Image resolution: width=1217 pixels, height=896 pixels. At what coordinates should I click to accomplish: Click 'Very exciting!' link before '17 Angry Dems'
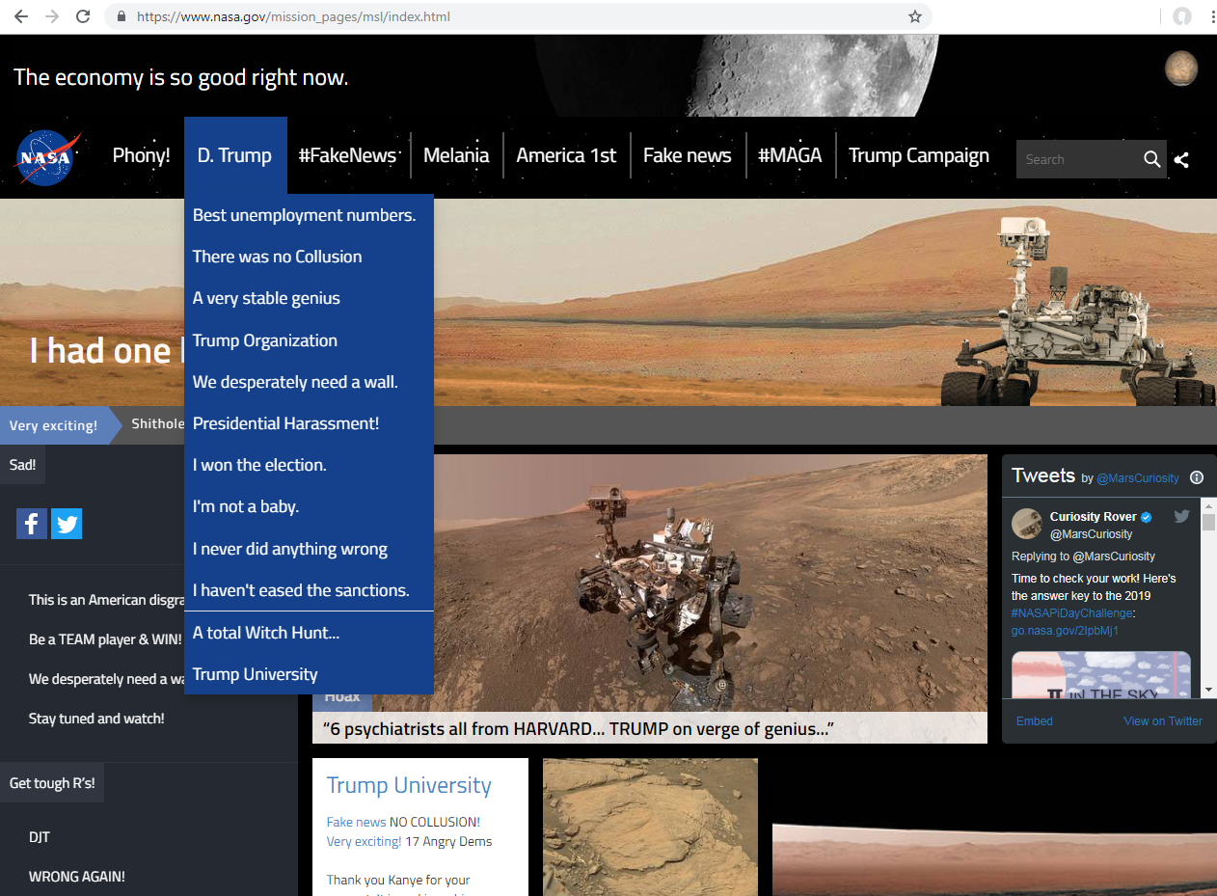364,841
